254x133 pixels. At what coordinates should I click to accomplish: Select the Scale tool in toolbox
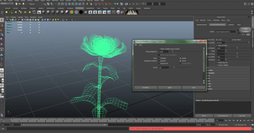click(2, 45)
